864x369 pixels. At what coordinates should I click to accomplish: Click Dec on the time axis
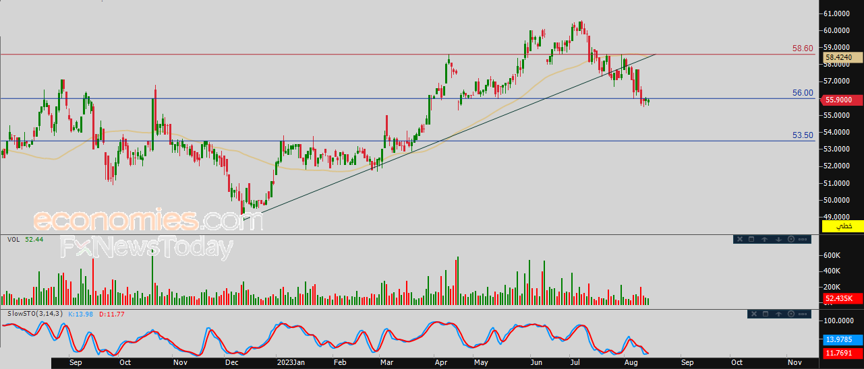[231, 362]
